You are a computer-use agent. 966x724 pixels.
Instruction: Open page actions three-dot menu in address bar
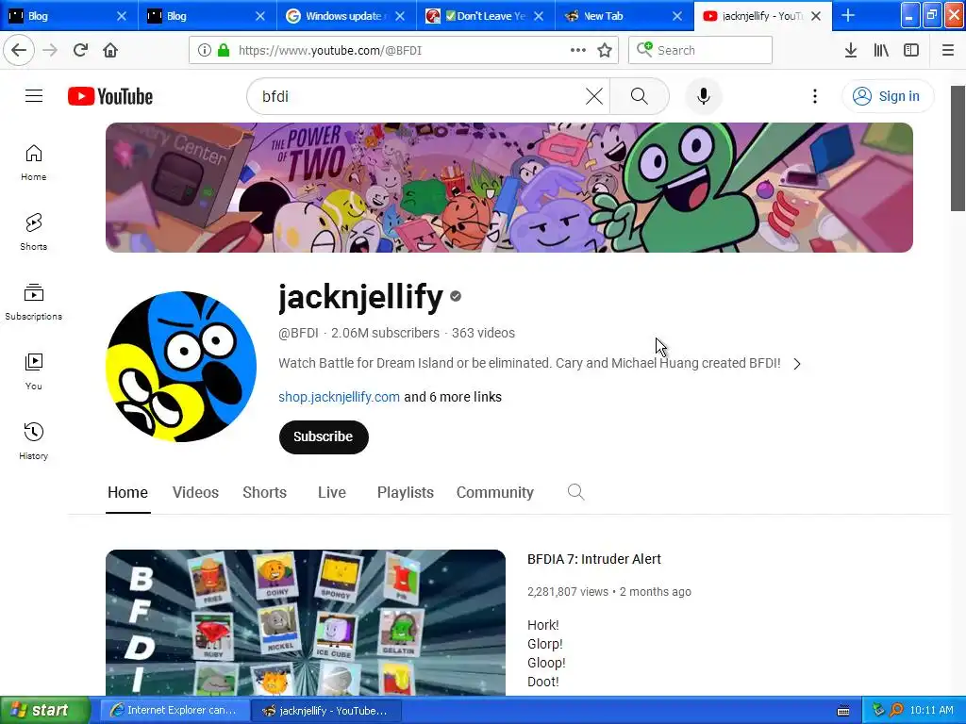[578, 50]
